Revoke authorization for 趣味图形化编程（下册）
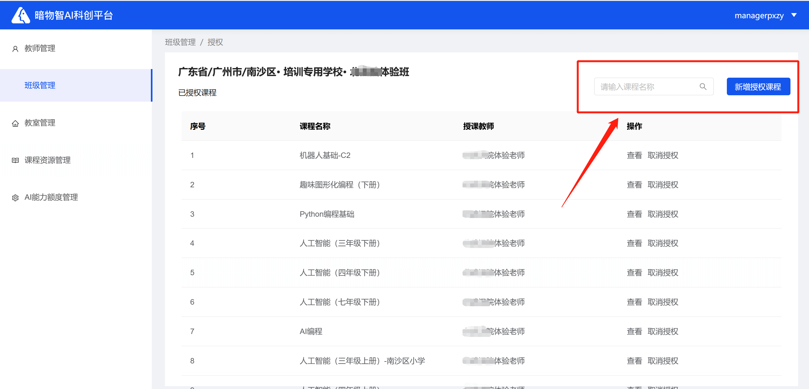Screen dimensions: 809x389 tap(663, 185)
